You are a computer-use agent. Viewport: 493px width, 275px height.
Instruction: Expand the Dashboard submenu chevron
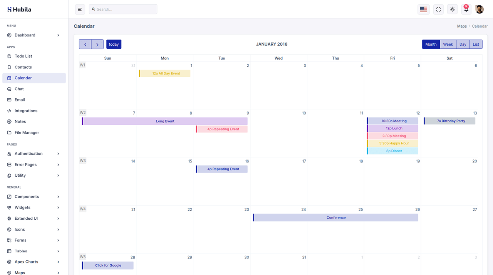[58, 35]
